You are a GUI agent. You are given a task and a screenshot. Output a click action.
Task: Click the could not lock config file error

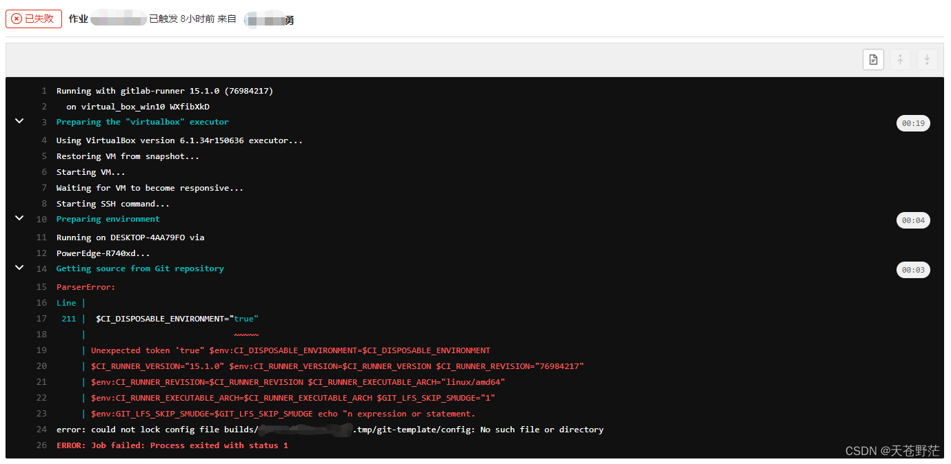coord(330,430)
